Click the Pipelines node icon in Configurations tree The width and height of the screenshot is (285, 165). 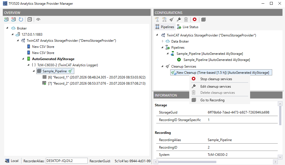[167, 48]
